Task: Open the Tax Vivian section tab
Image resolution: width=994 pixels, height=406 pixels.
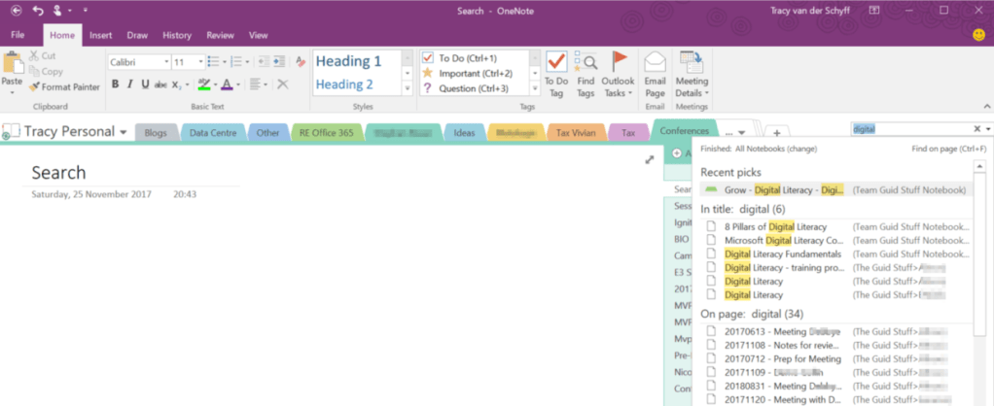Action: 576,133
